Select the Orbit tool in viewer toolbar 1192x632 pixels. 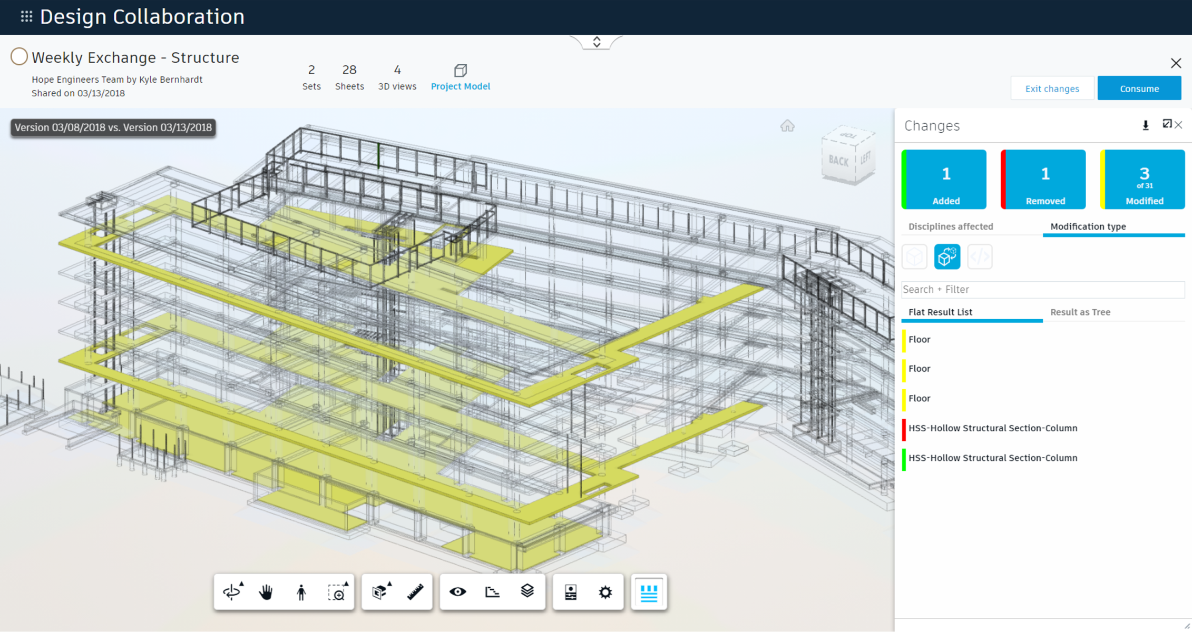[x=232, y=592]
